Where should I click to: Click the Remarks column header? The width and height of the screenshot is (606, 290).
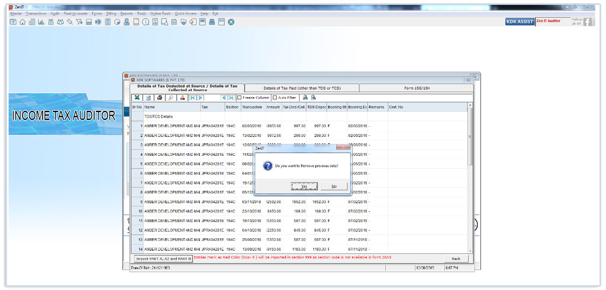tap(378, 107)
